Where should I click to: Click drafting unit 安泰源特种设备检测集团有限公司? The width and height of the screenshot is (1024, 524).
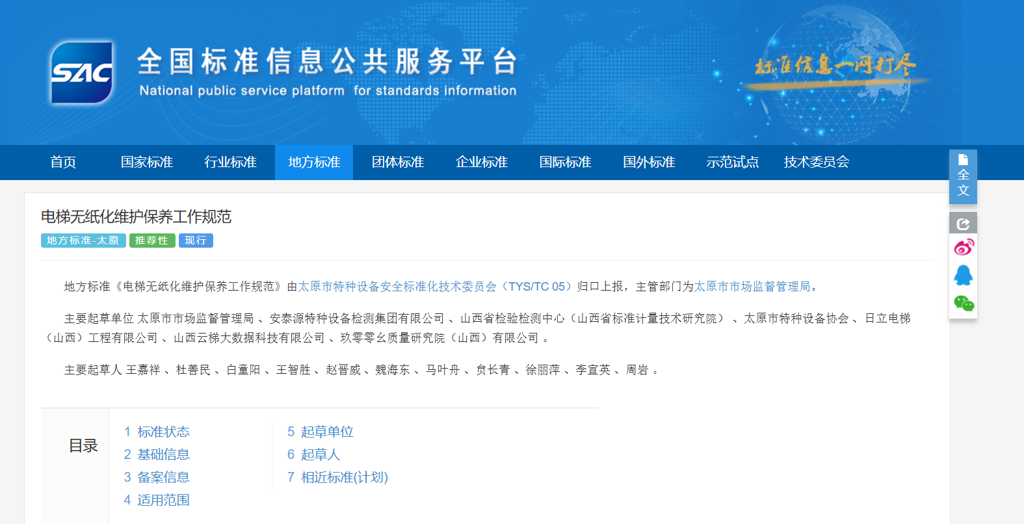click(x=357, y=319)
